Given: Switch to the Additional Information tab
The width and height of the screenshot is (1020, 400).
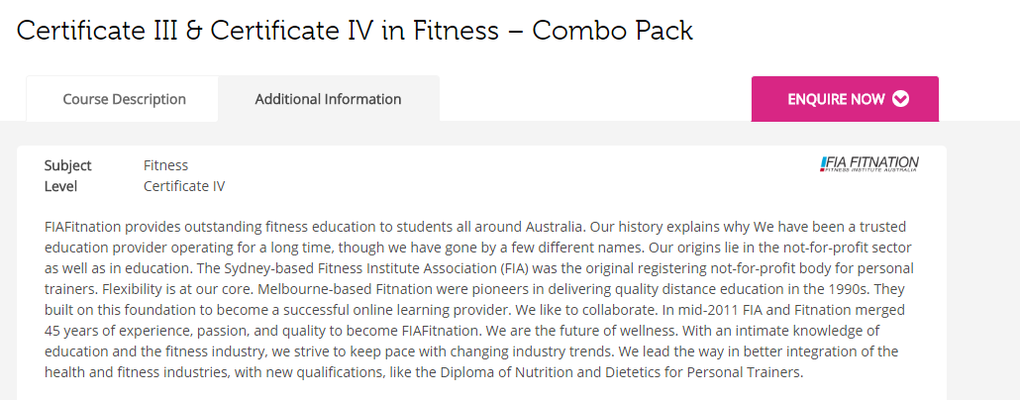Looking at the screenshot, I should [328, 99].
